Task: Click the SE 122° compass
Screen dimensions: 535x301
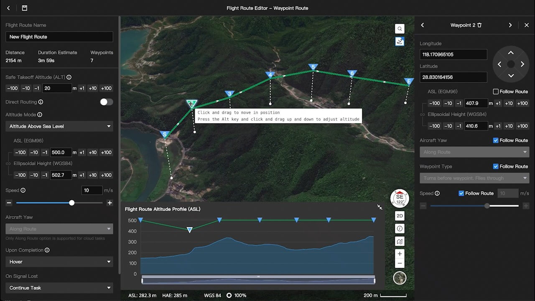Action: tap(400, 199)
